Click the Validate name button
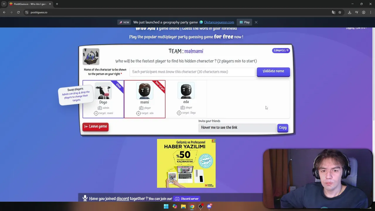The image size is (375, 211). click(x=273, y=72)
